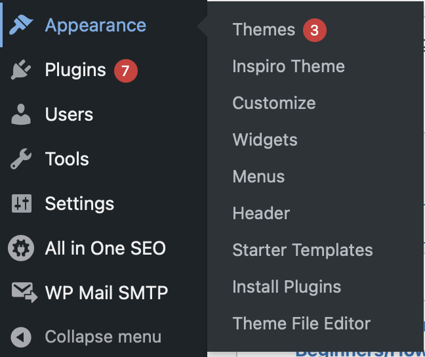Click the Appearance paintbrush icon
Image resolution: width=425 pixels, height=357 pixels.
click(21, 26)
